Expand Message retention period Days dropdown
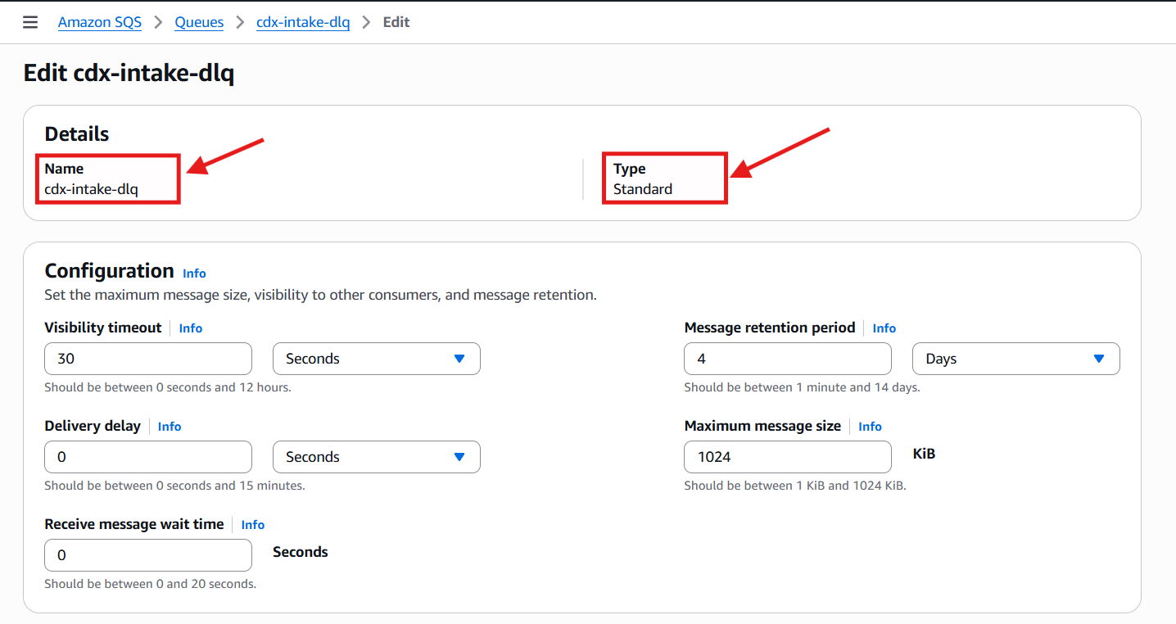The height and width of the screenshot is (624, 1176). pyautogui.click(x=1015, y=359)
